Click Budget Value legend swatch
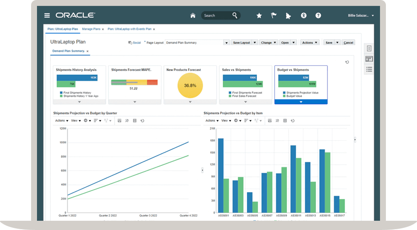 pyautogui.click(x=284, y=96)
